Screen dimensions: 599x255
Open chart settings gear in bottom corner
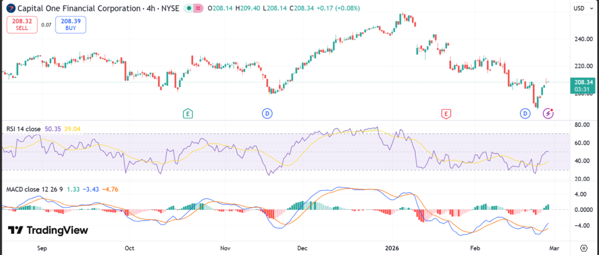pyautogui.click(x=583, y=247)
